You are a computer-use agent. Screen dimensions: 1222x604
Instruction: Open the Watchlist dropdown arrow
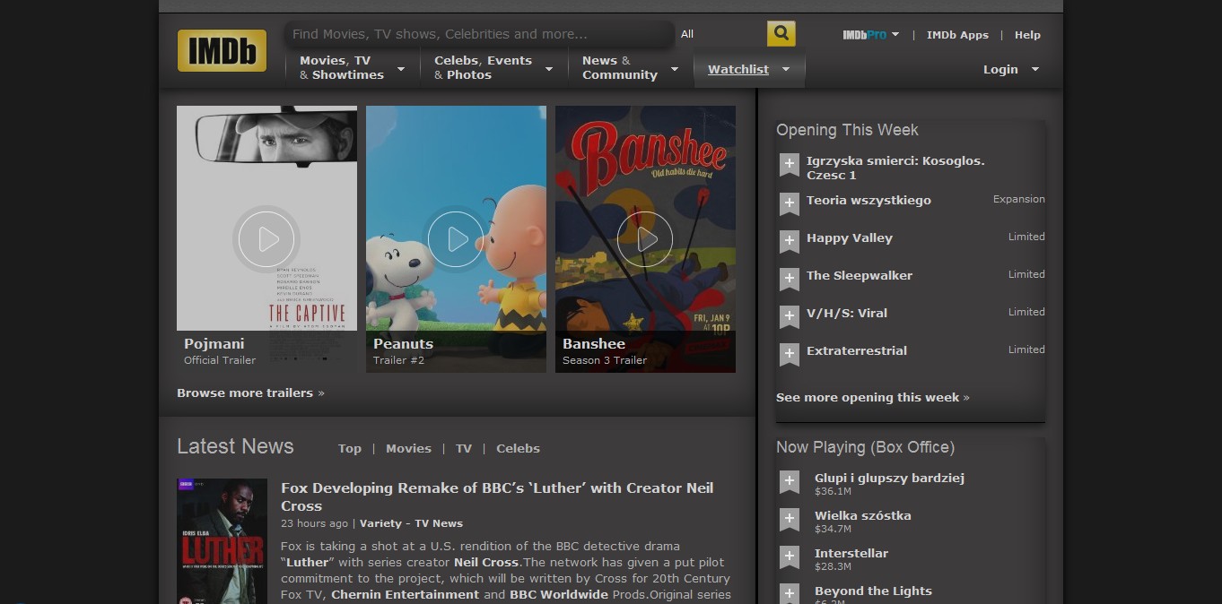coord(786,69)
